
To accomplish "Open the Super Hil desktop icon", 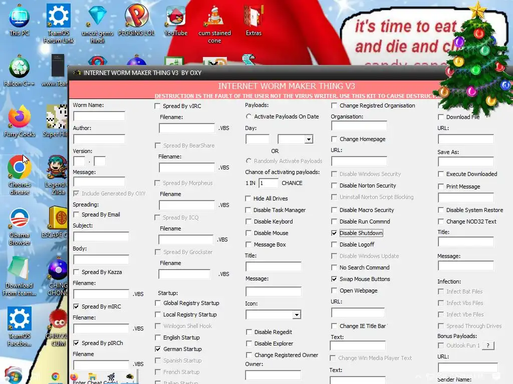I will click(56, 121).
